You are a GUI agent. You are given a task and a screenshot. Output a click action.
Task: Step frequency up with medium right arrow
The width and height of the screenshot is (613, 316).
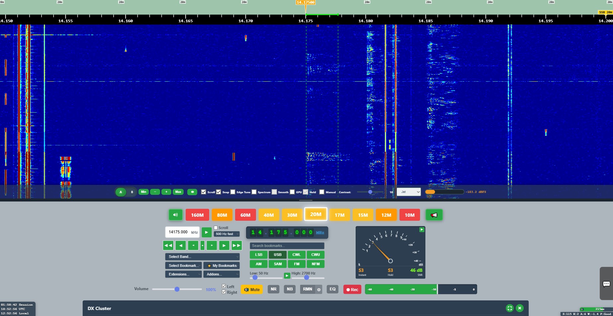[224, 245]
